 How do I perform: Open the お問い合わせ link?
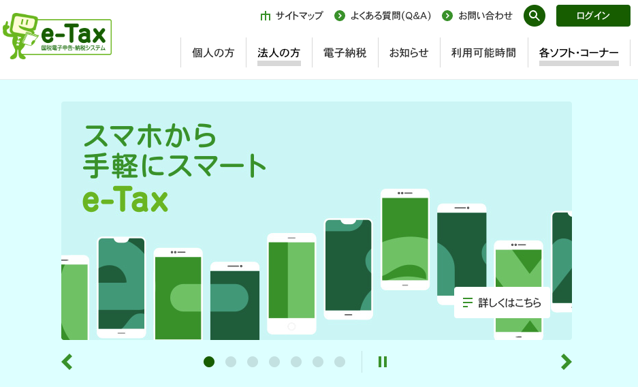coord(485,16)
